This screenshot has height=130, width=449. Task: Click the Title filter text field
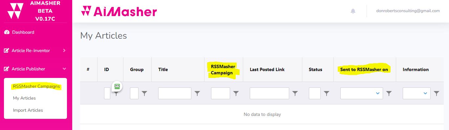(175, 93)
